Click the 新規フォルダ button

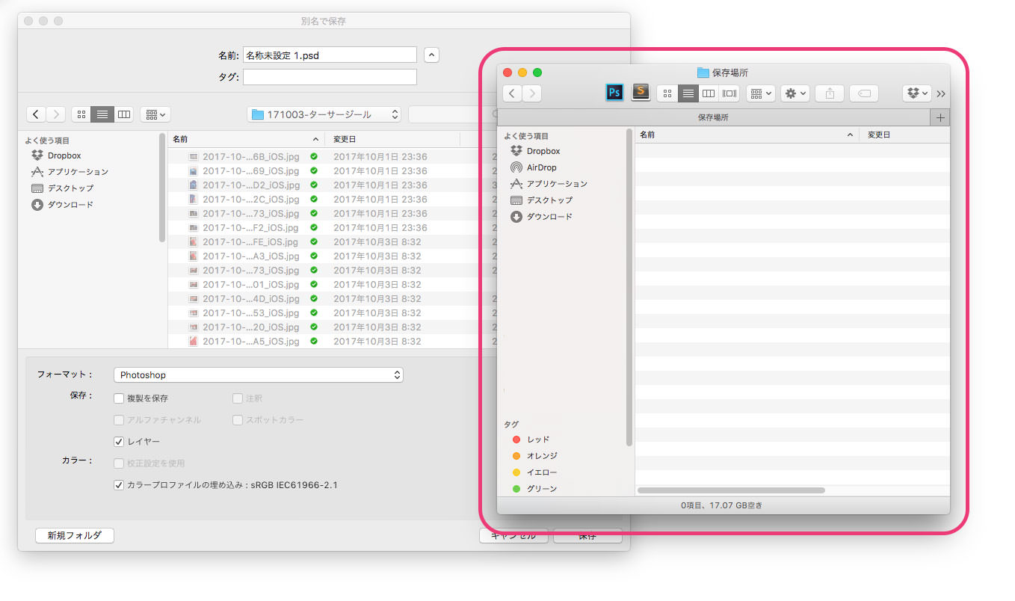point(75,535)
